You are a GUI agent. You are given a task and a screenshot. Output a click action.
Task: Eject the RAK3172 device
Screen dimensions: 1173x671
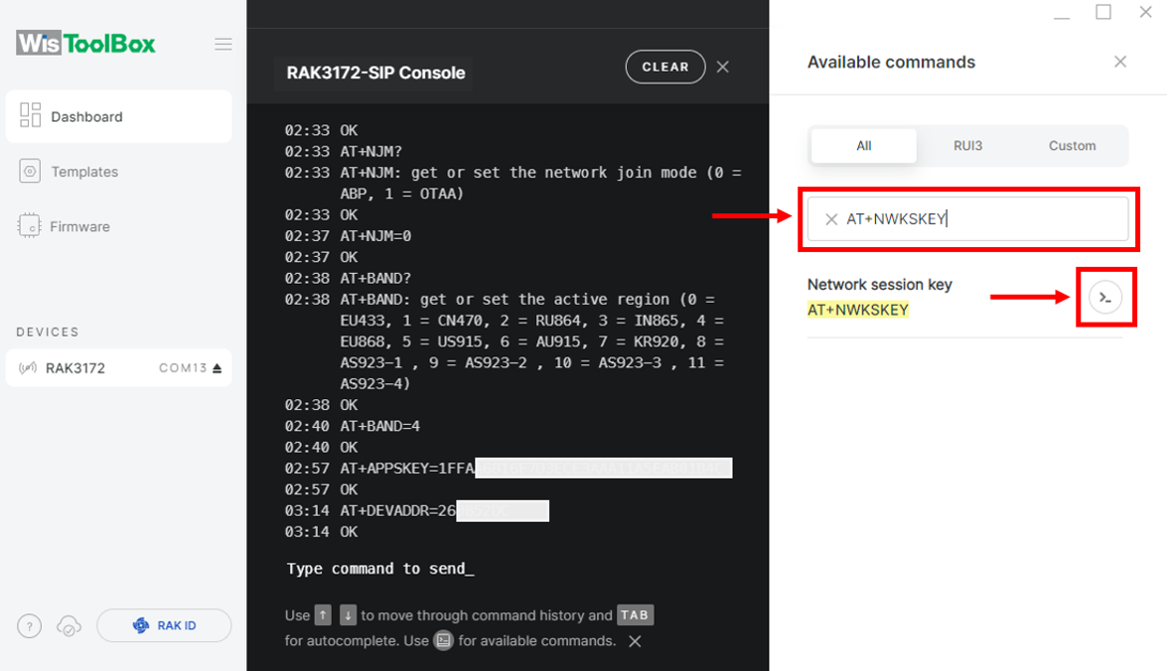click(217, 368)
